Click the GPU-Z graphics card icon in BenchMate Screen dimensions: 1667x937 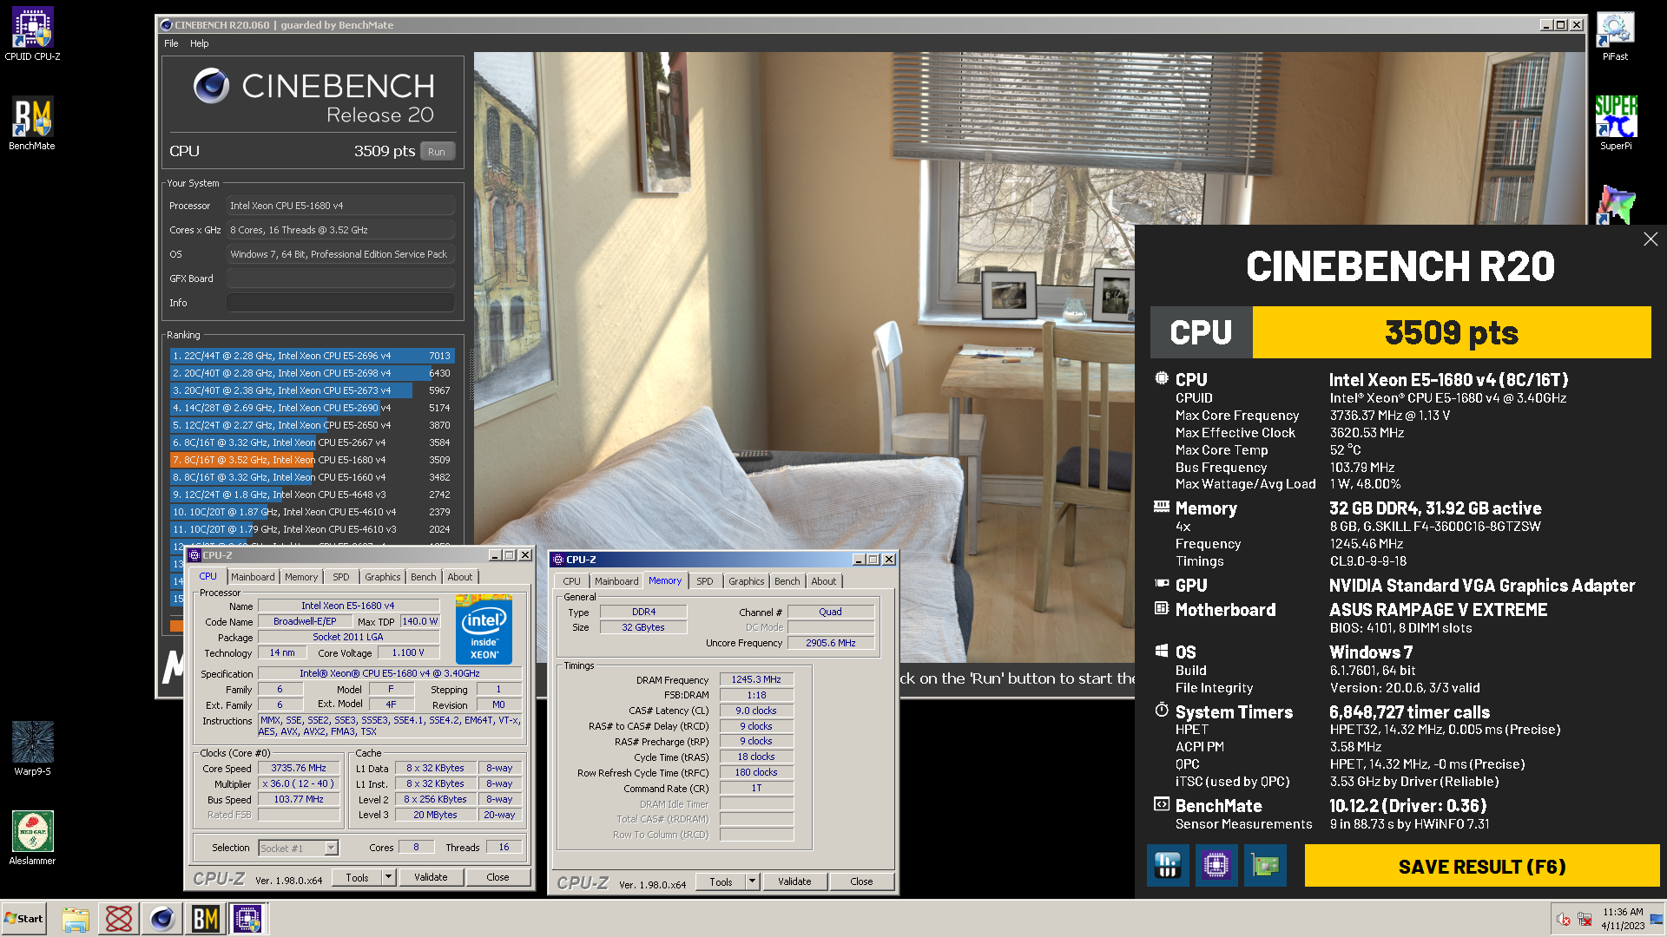tap(1265, 865)
